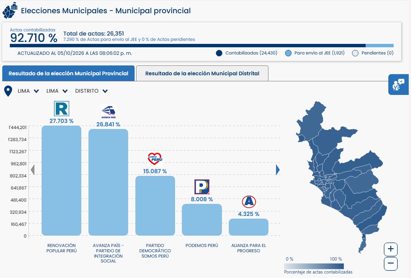Click the Avanza País bar in chart
Viewport: 411px width, 278px height.
108,182
